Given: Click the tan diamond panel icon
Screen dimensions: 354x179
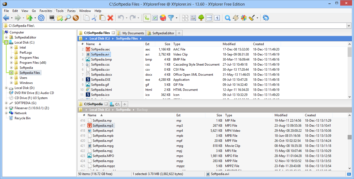Looking at the screenshot, I should (235, 18).
